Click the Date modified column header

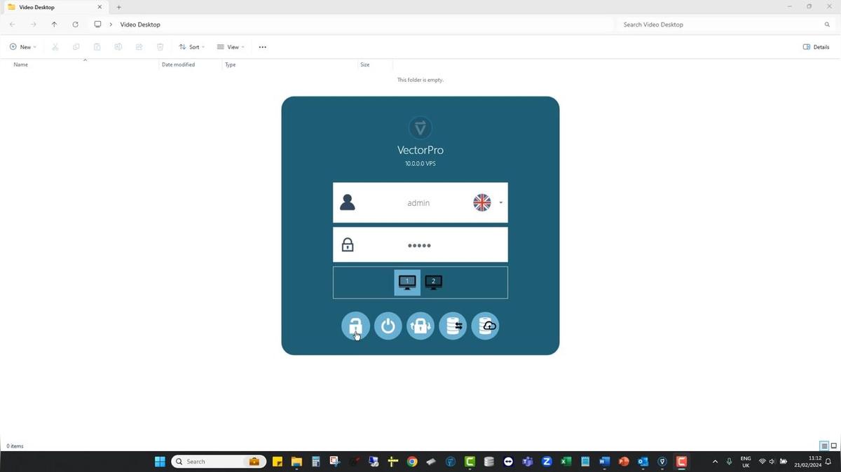178,64
